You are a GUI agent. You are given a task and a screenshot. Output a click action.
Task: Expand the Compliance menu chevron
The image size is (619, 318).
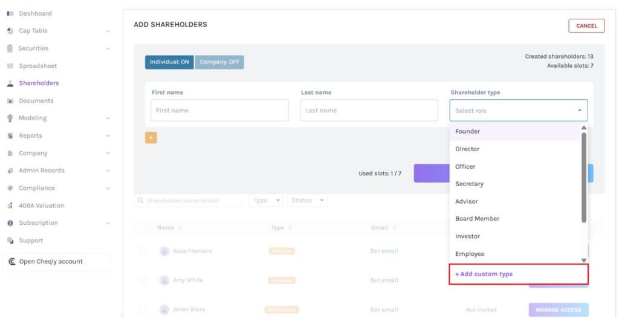click(108, 189)
